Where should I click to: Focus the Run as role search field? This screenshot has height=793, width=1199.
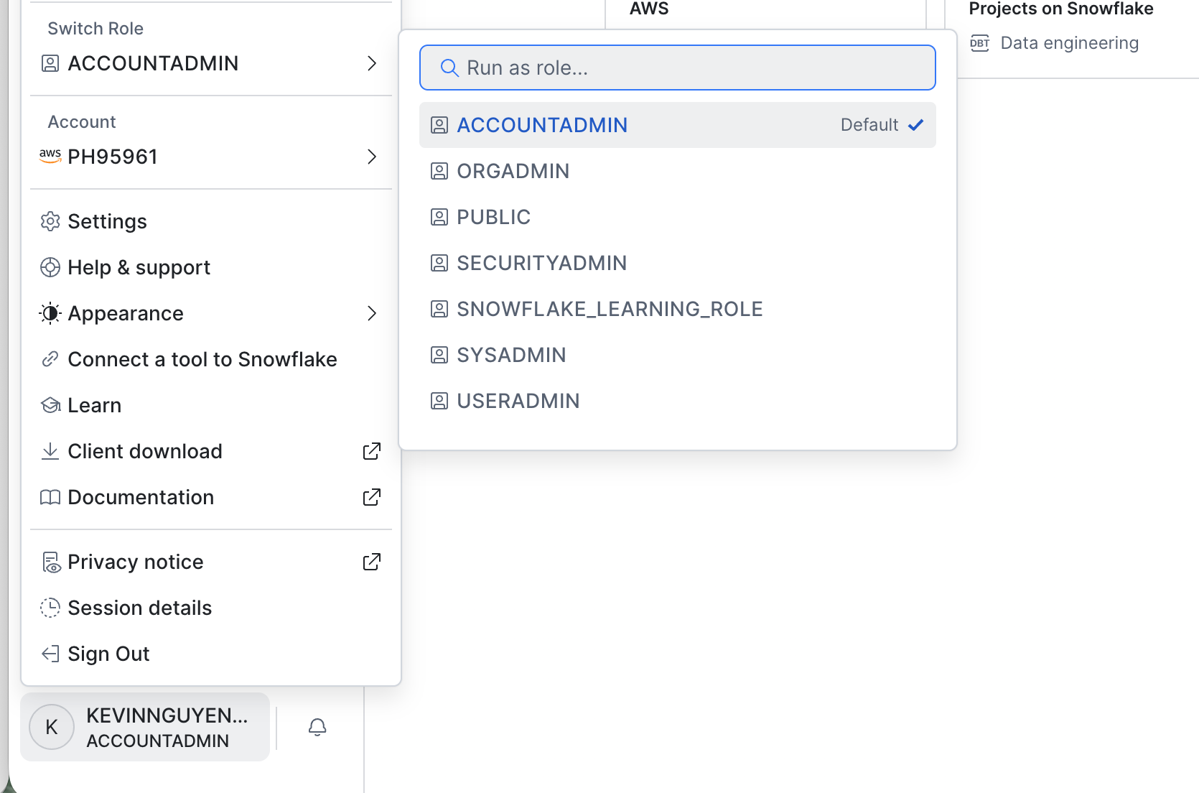point(678,68)
